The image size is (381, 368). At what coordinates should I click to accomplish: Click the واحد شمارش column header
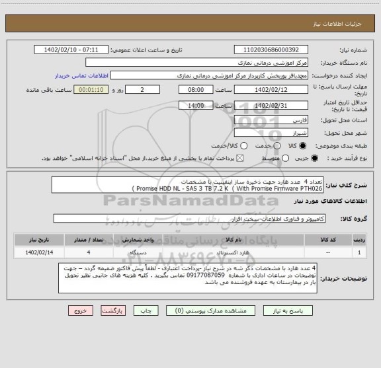coord(138,240)
